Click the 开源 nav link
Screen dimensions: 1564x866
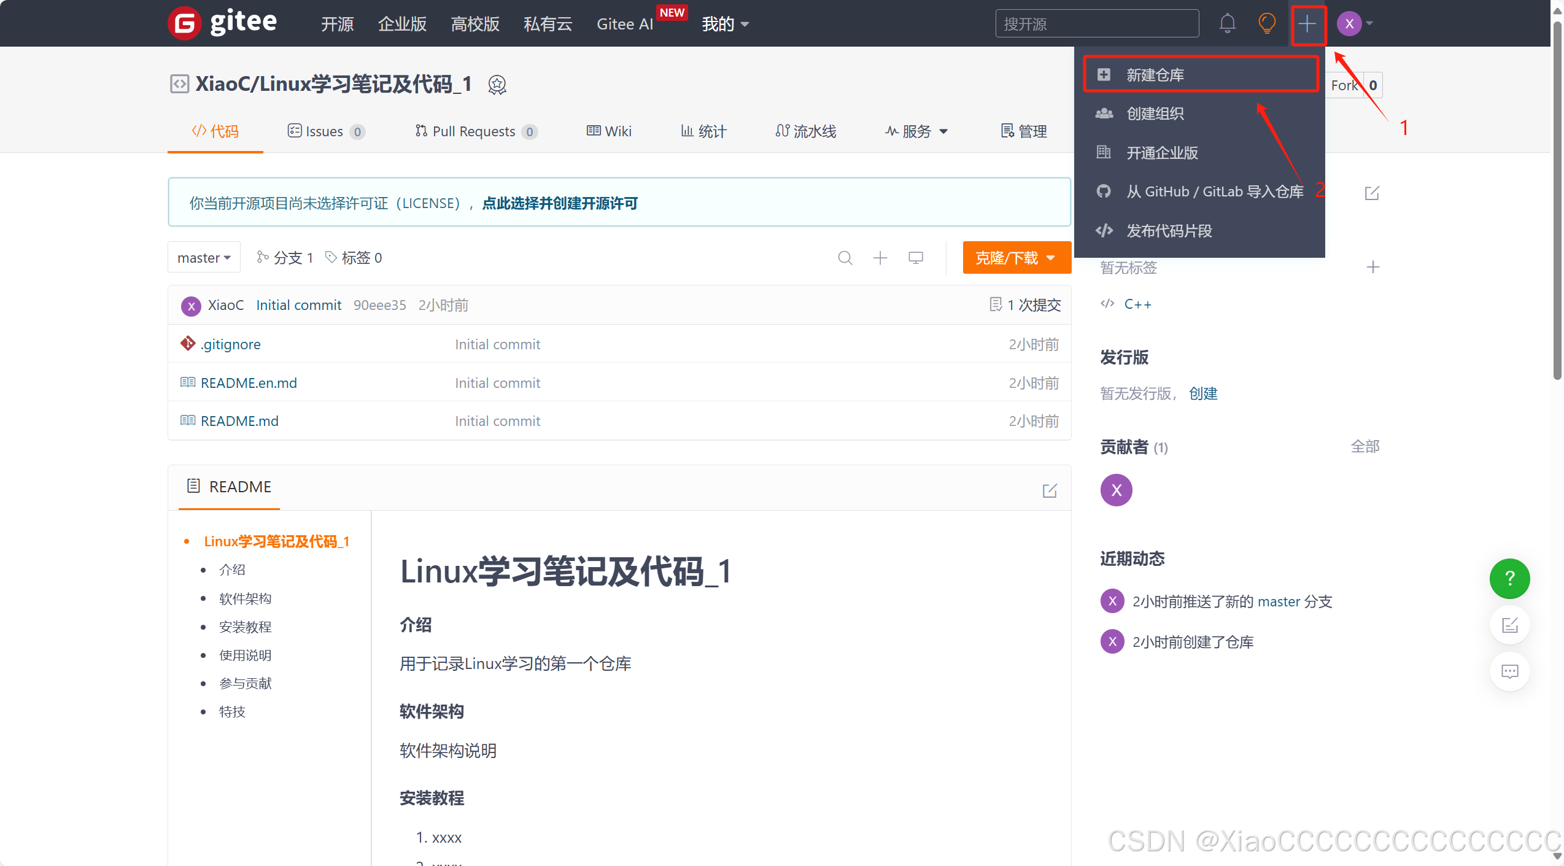pos(338,24)
